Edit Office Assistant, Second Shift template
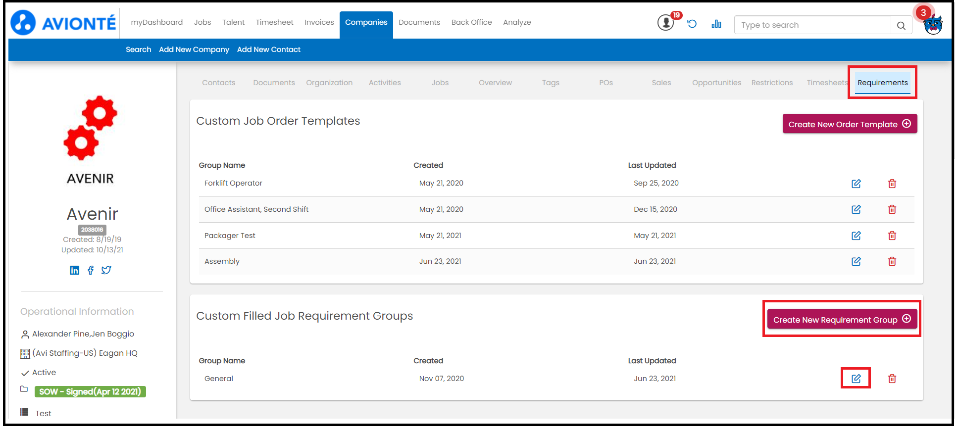Image resolution: width=959 pixels, height=433 pixels. tap(856, 209)
